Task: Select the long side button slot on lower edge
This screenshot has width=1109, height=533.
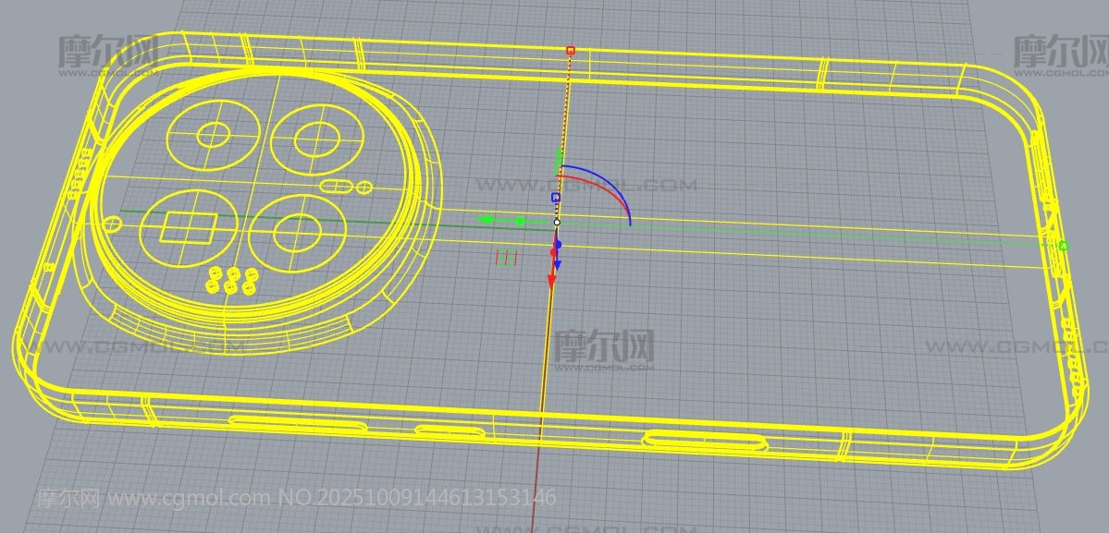Action: coord(706,442)
